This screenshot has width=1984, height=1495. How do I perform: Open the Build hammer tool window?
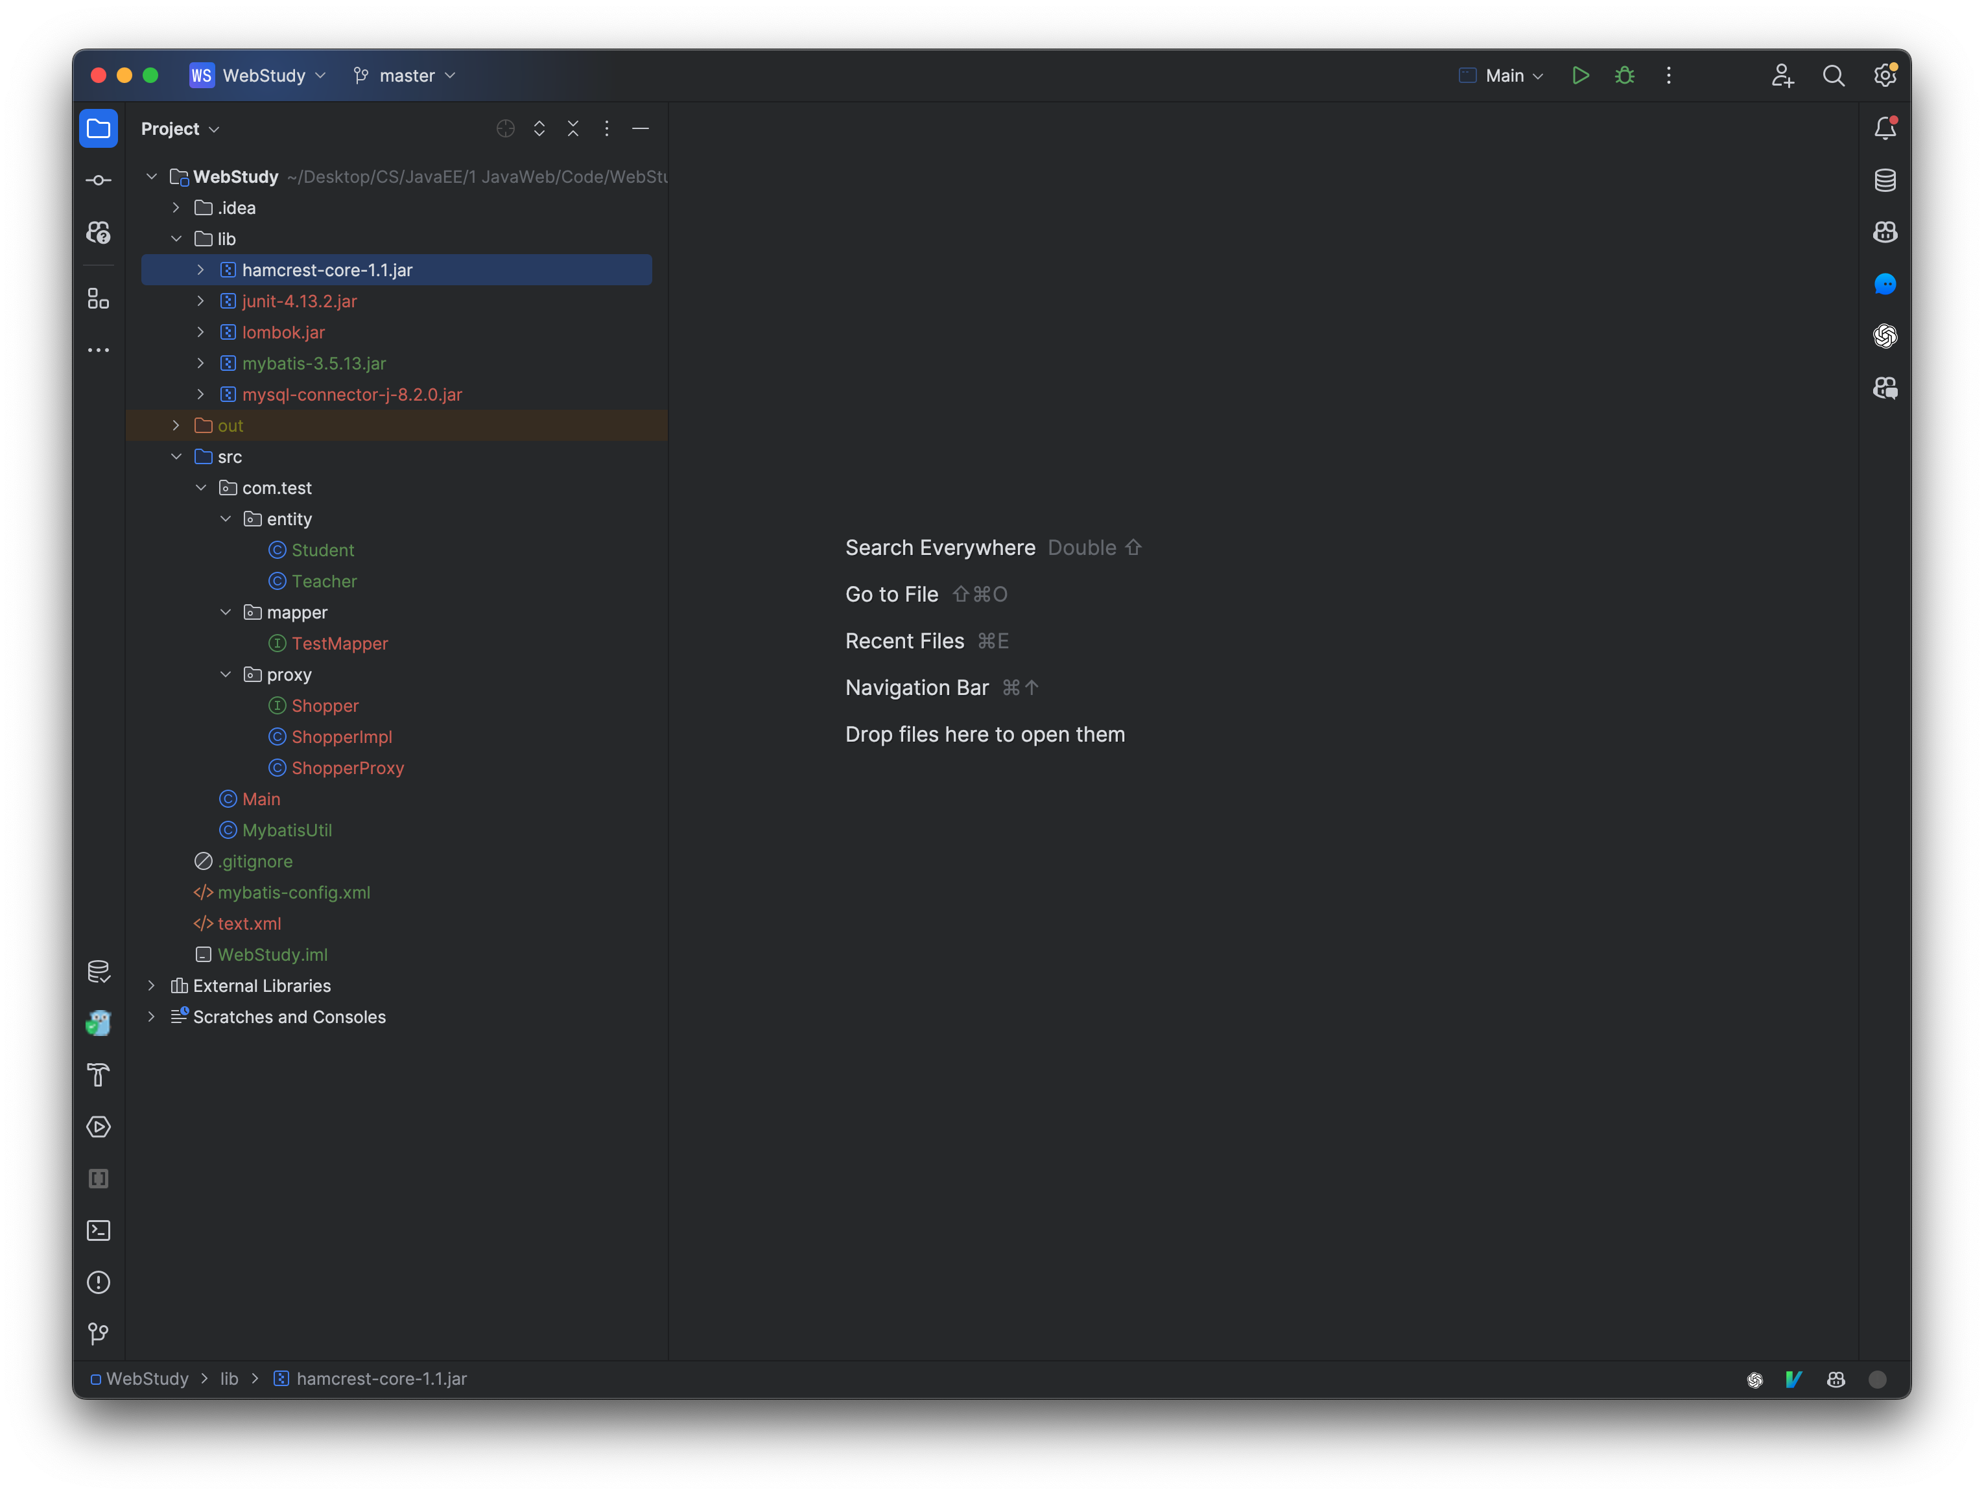[x=99, y=1074]
